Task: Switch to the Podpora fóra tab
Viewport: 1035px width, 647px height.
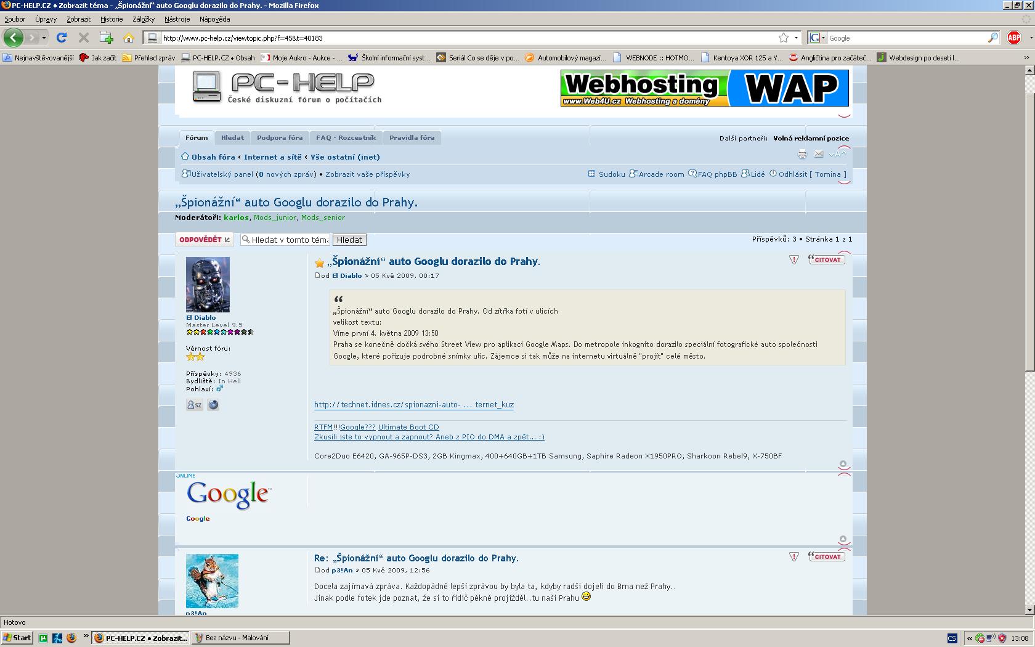Action: click(x=280, y=137)
